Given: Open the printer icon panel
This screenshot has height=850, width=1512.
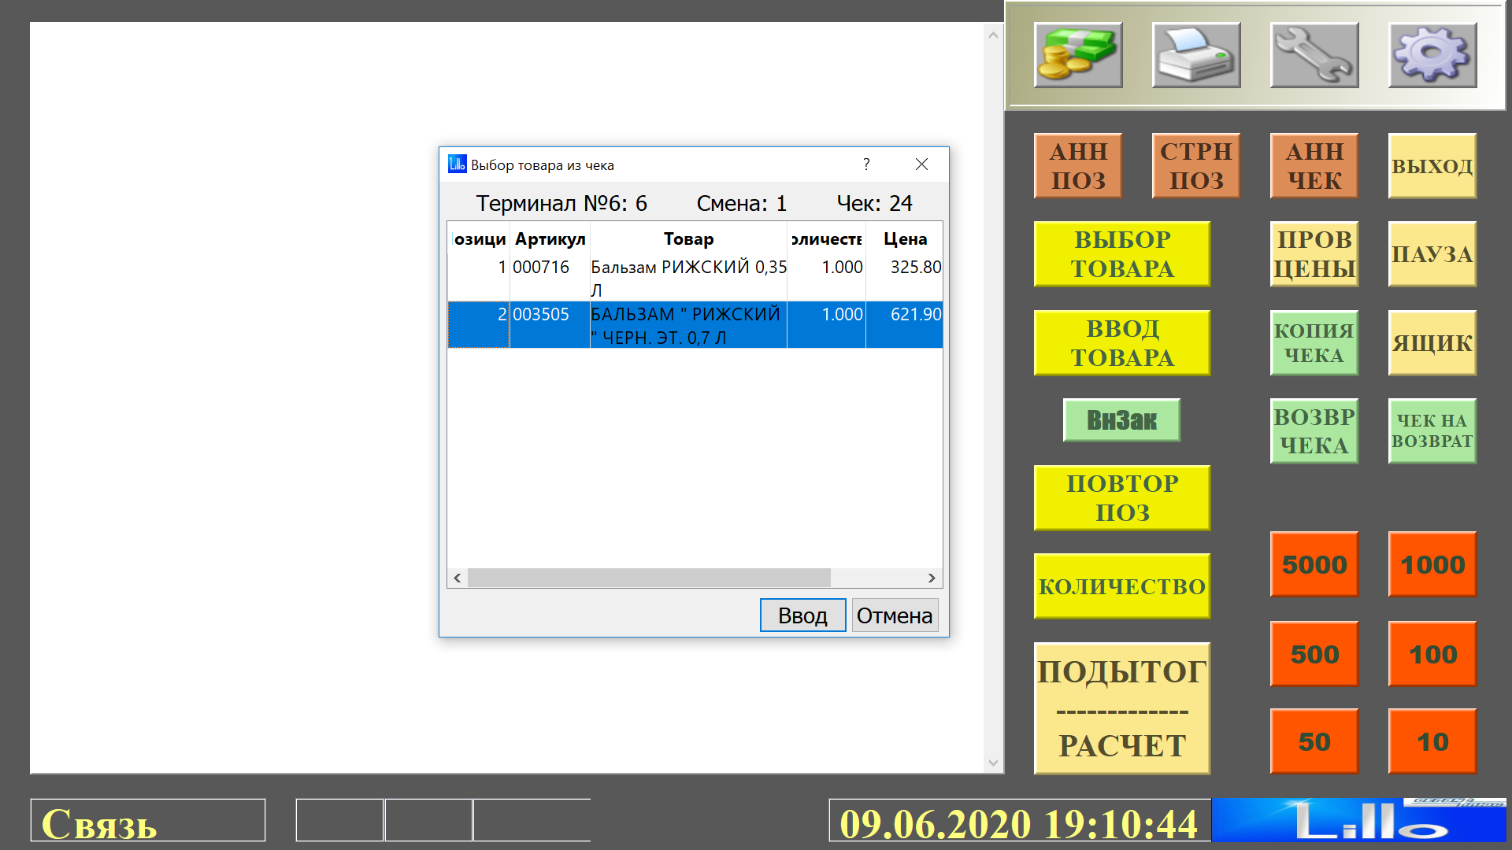Looking at the screenshot, I should point(1196,54).
